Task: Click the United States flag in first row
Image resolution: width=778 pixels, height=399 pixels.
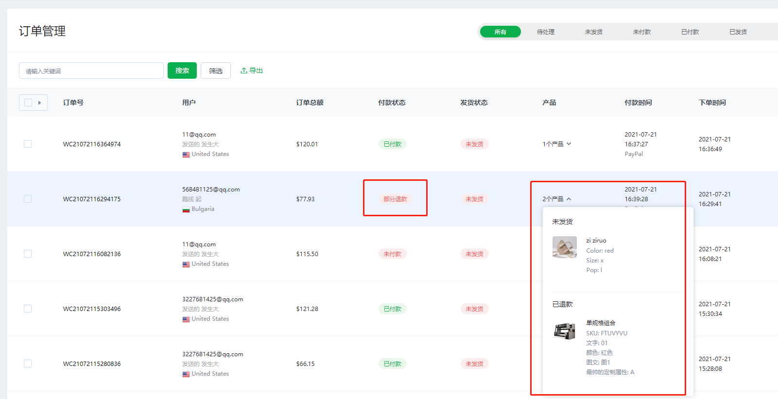Action: pyautogui.click(x=186, y=155)
